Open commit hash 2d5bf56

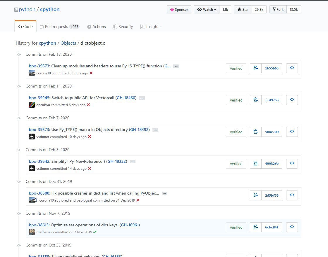272,195
